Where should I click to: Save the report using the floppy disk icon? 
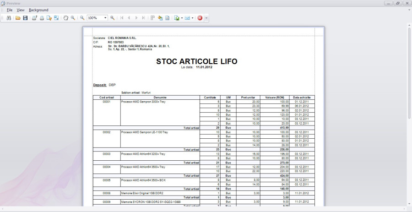pos(25,18)
